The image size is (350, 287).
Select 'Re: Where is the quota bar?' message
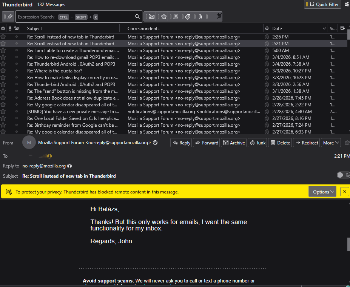pyautogui.click(x=174, y=71)
